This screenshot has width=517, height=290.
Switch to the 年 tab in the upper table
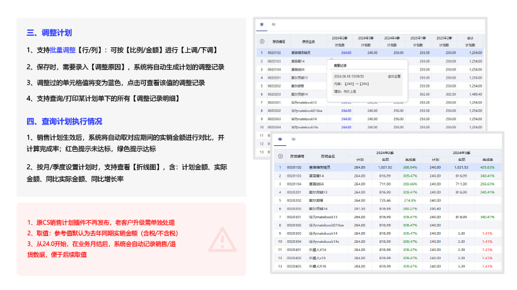pos(273,25)
